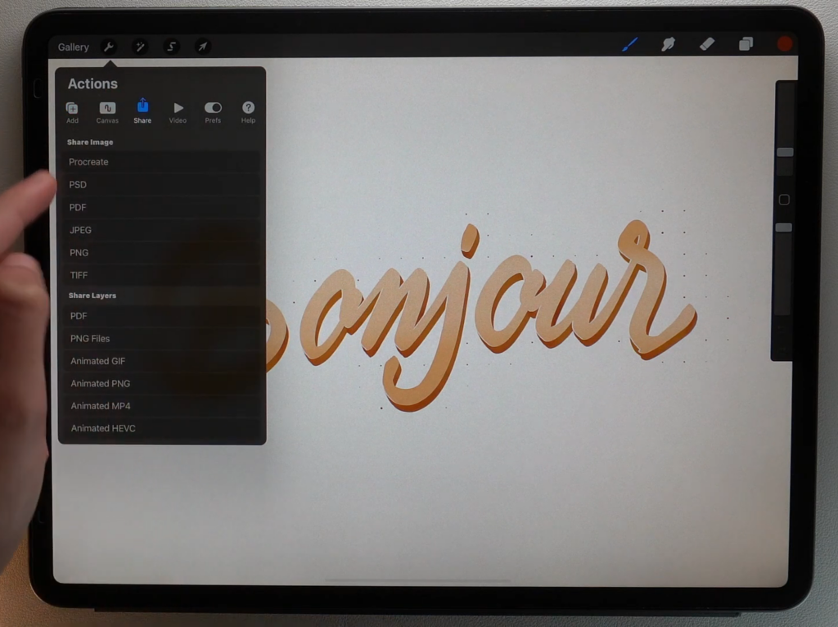This screenshot has width=838, height=627.
Task: Select the Brush tool
Action: [630, 44]
